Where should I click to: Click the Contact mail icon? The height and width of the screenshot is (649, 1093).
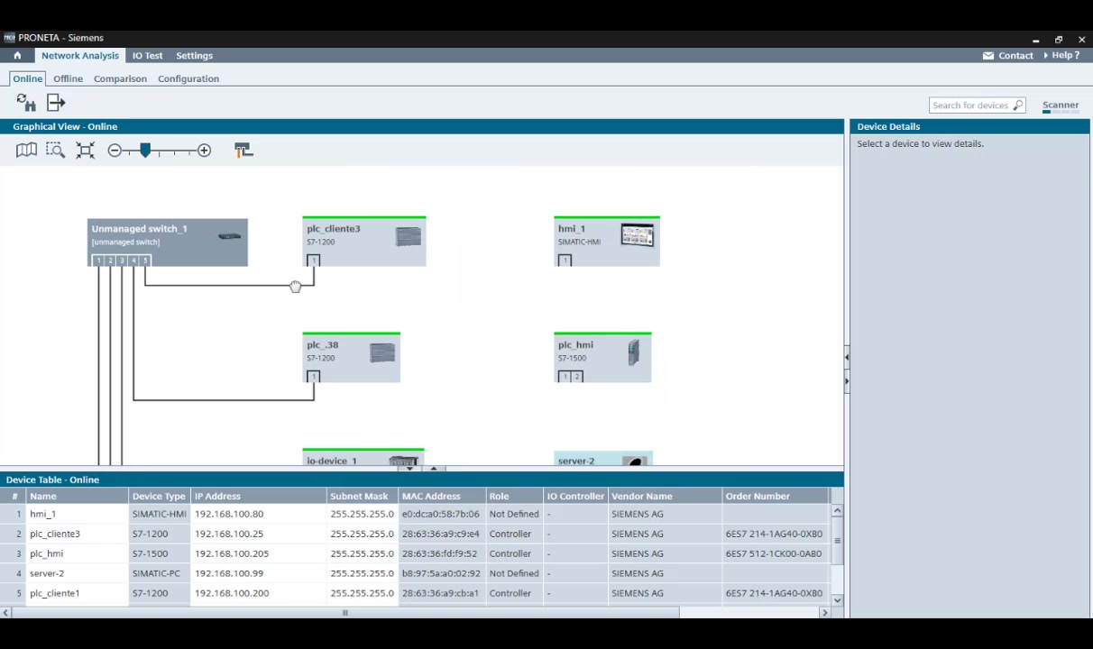988,56
